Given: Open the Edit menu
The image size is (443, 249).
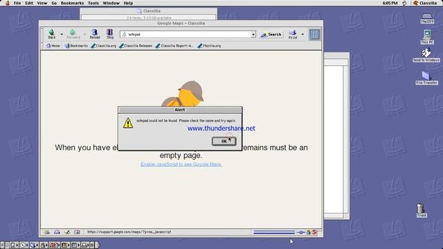Looking at the screenshot, I should [x=29, y=3].
